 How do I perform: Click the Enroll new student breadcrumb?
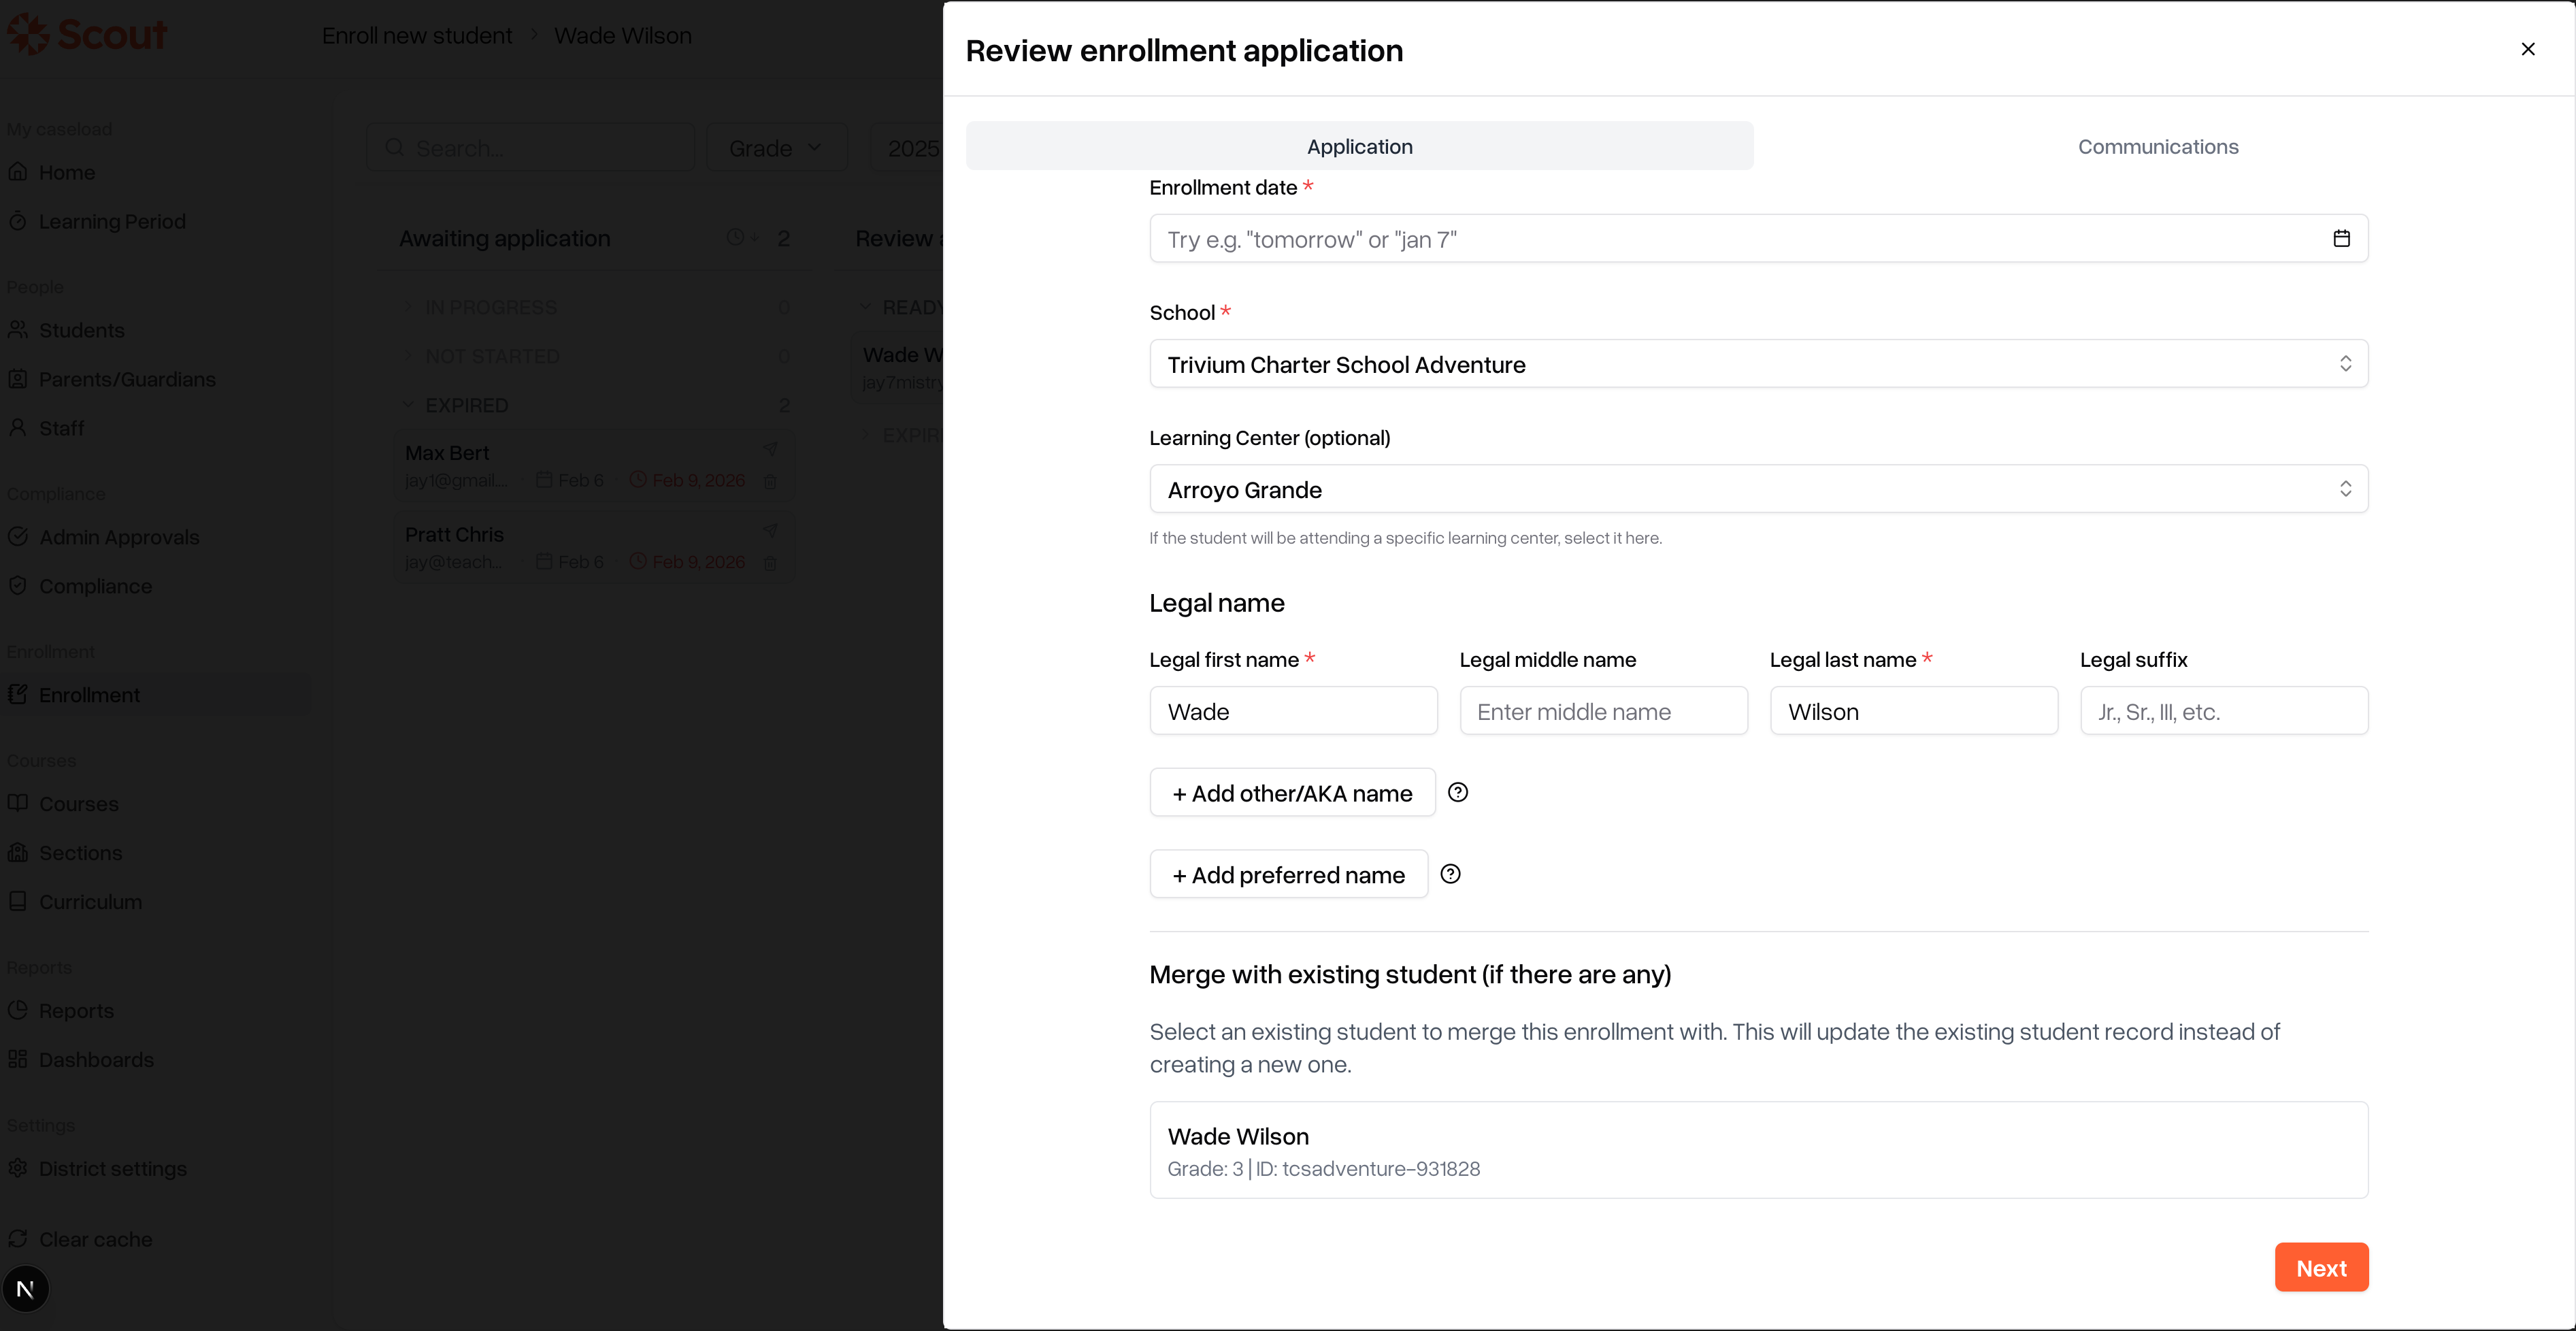pyautogui.click(x=416, y=36)
